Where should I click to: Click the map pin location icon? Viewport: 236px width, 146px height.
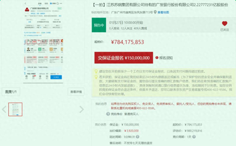coord(155,12)
